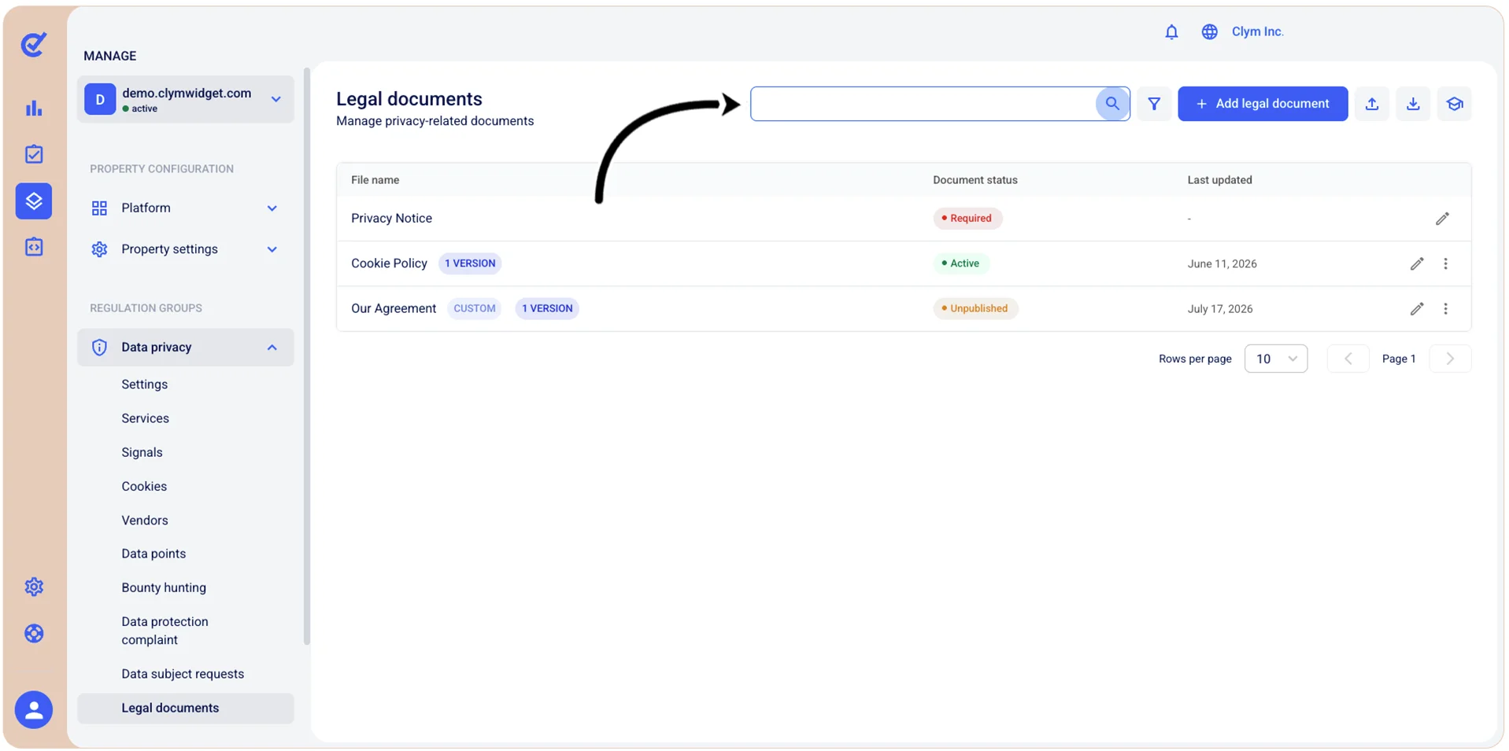The image size is (1509, 751).
Task: Collapse the Data privacy group
Action: [186, 348]
